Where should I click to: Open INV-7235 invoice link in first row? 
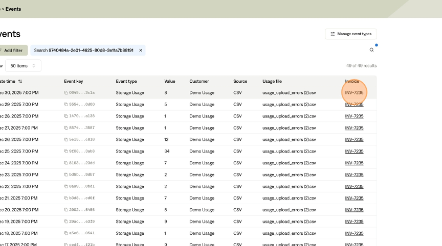(354, 93)
